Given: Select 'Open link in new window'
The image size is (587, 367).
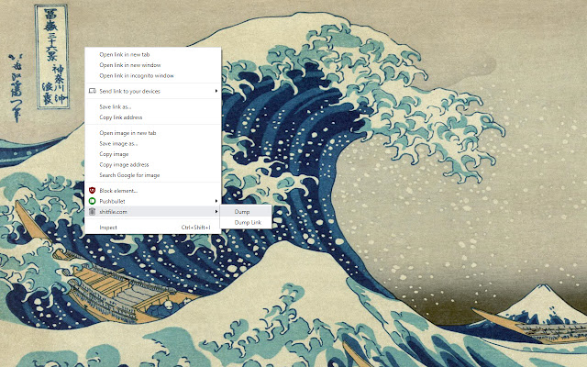Looking at the screenshot, I should [x=153, y=65].
